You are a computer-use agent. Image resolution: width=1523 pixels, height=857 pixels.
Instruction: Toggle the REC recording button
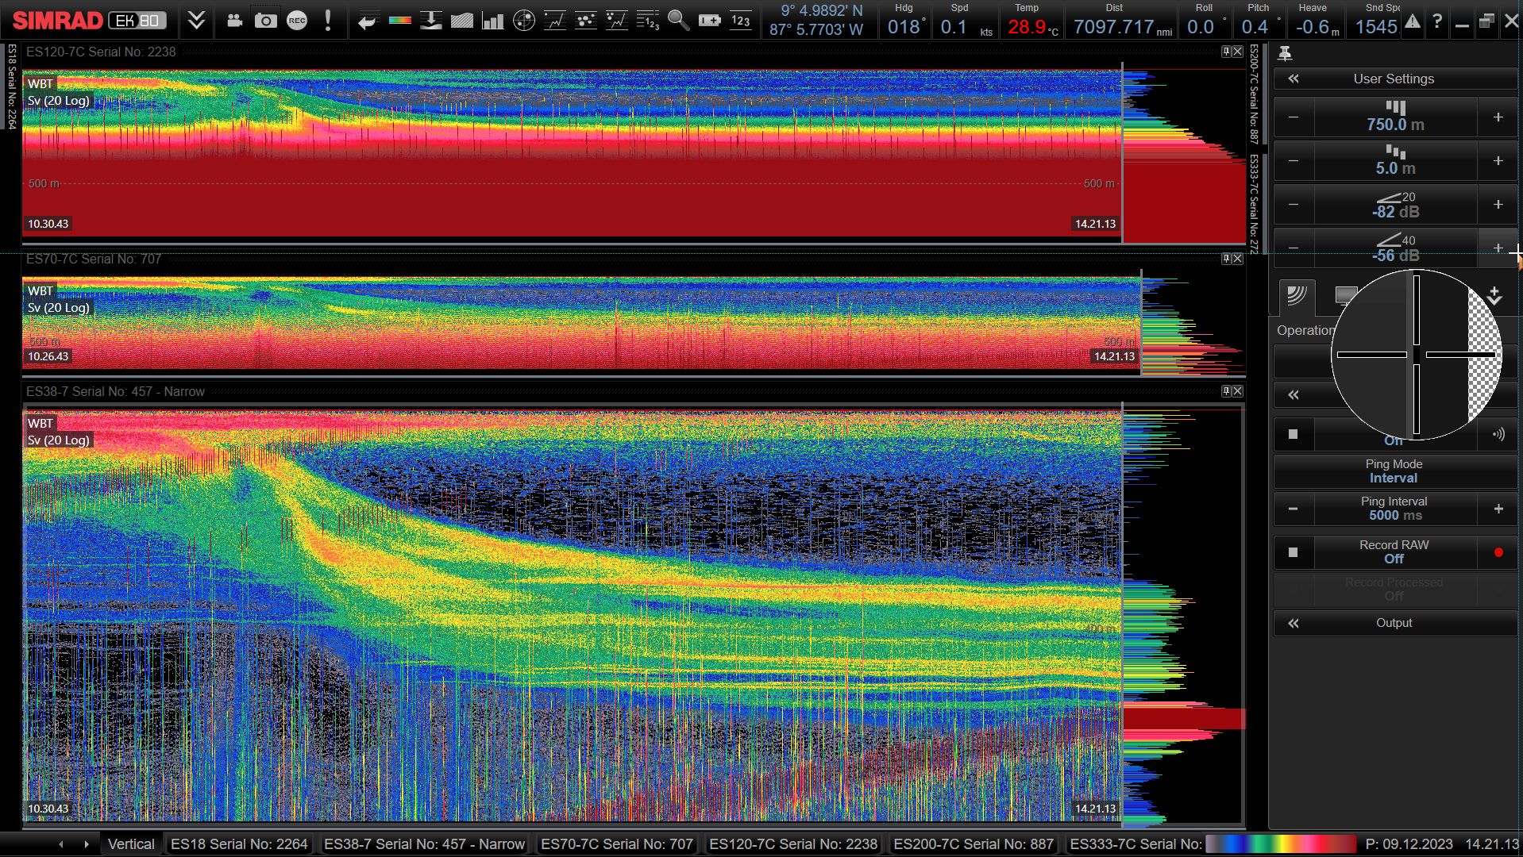pyautogui.click(x=297, y=21)
